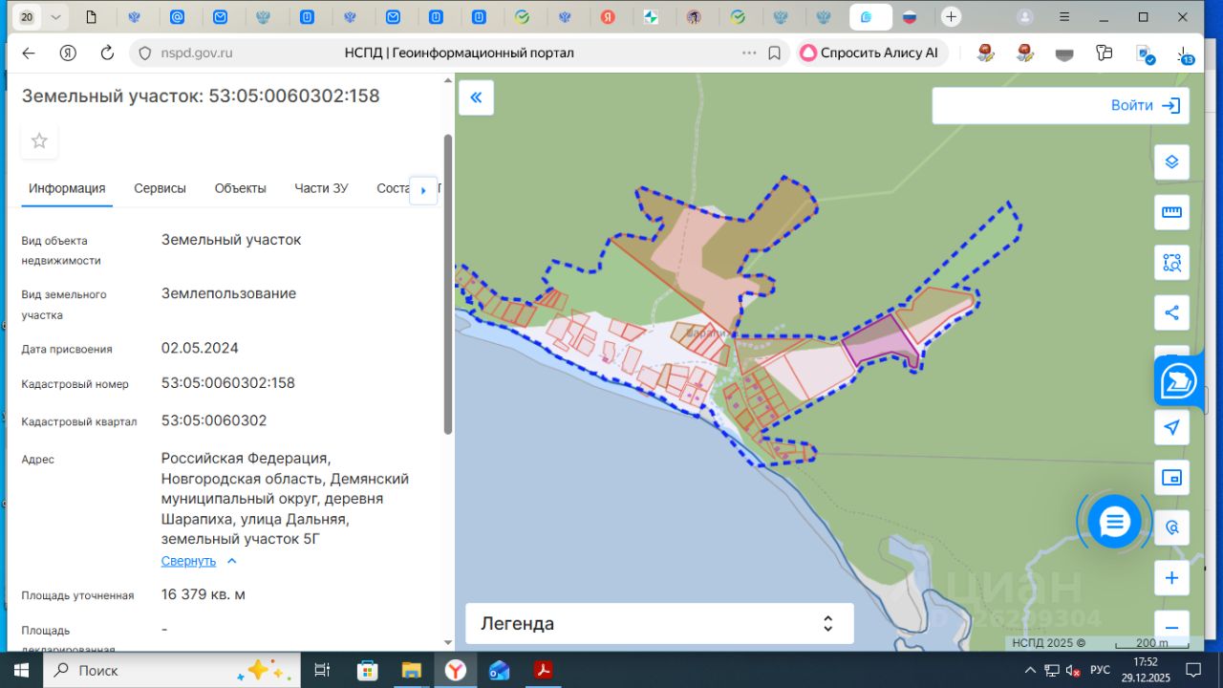Select the area value 16 379 кв. м
1223x688 pixels.
click(204, 594)
